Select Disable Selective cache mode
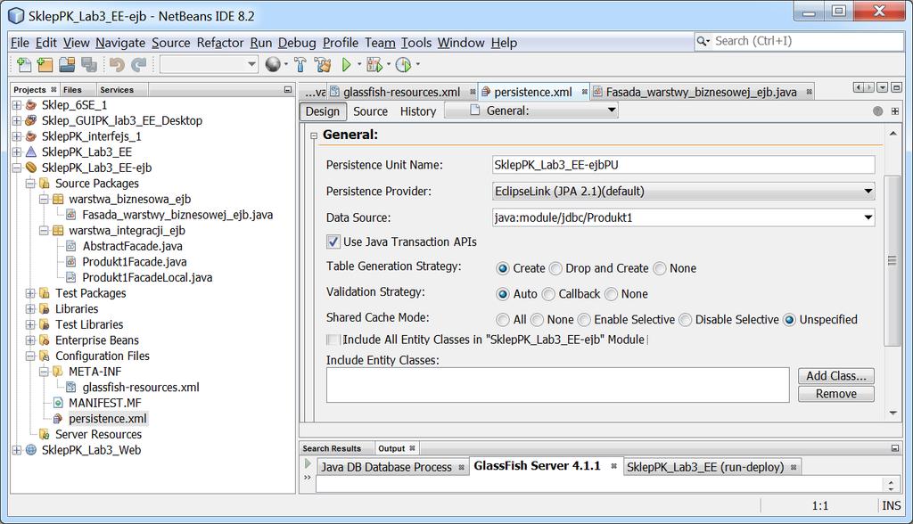913x524 pixels. [x=686, y=320]
